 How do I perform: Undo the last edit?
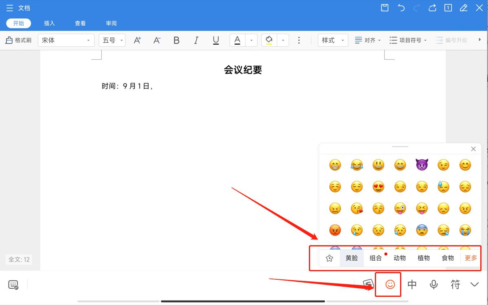point(401,8)
